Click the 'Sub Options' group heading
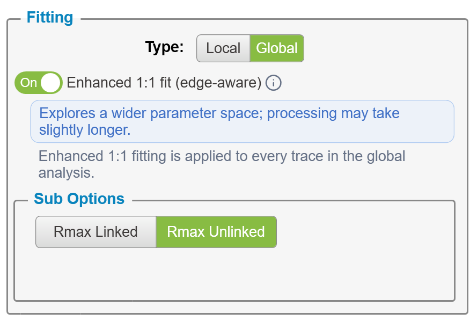The width and height of the screenshot is (470, 320). (79, 199)
